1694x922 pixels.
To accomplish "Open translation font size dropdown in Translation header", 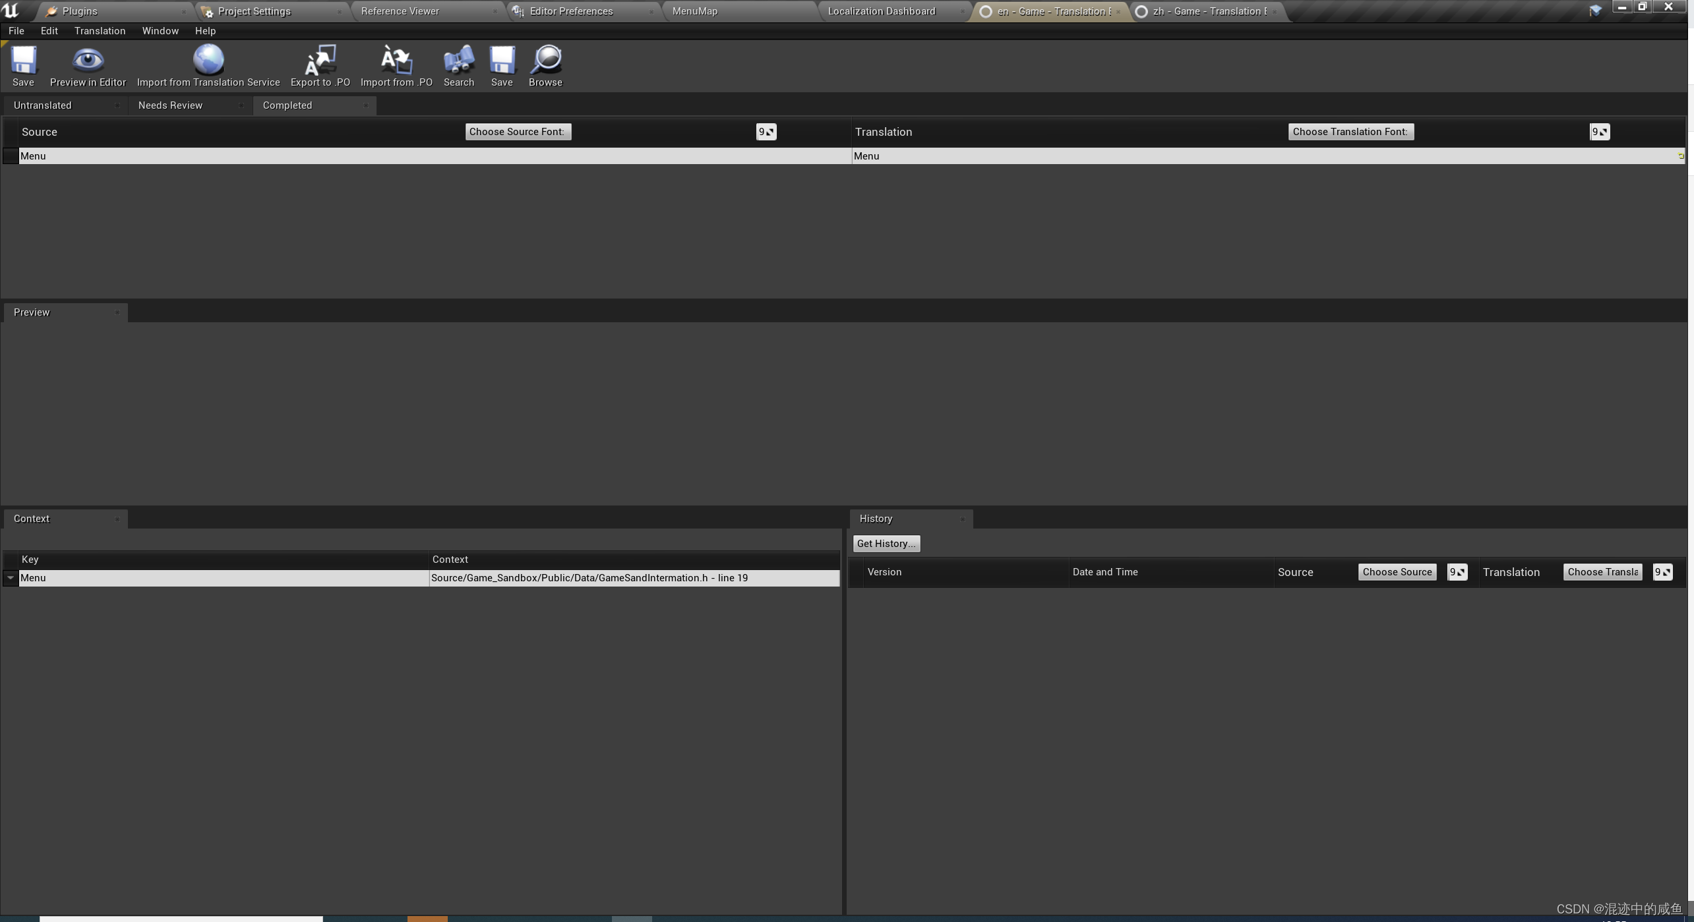I will click(x=1600, y=132).
